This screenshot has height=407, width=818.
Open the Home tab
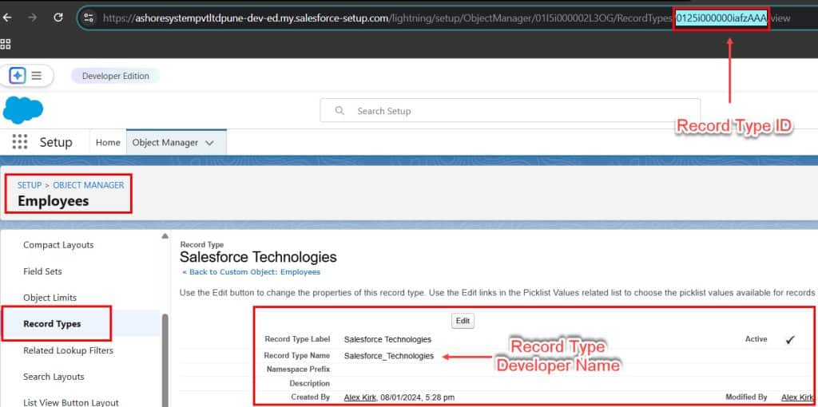pos(108,142)
